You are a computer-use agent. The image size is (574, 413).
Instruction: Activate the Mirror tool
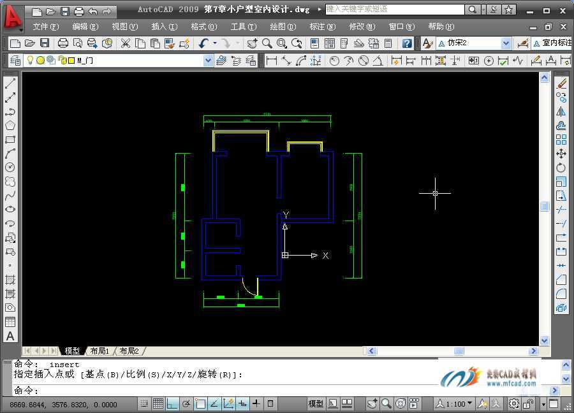(x=561, y=112)
